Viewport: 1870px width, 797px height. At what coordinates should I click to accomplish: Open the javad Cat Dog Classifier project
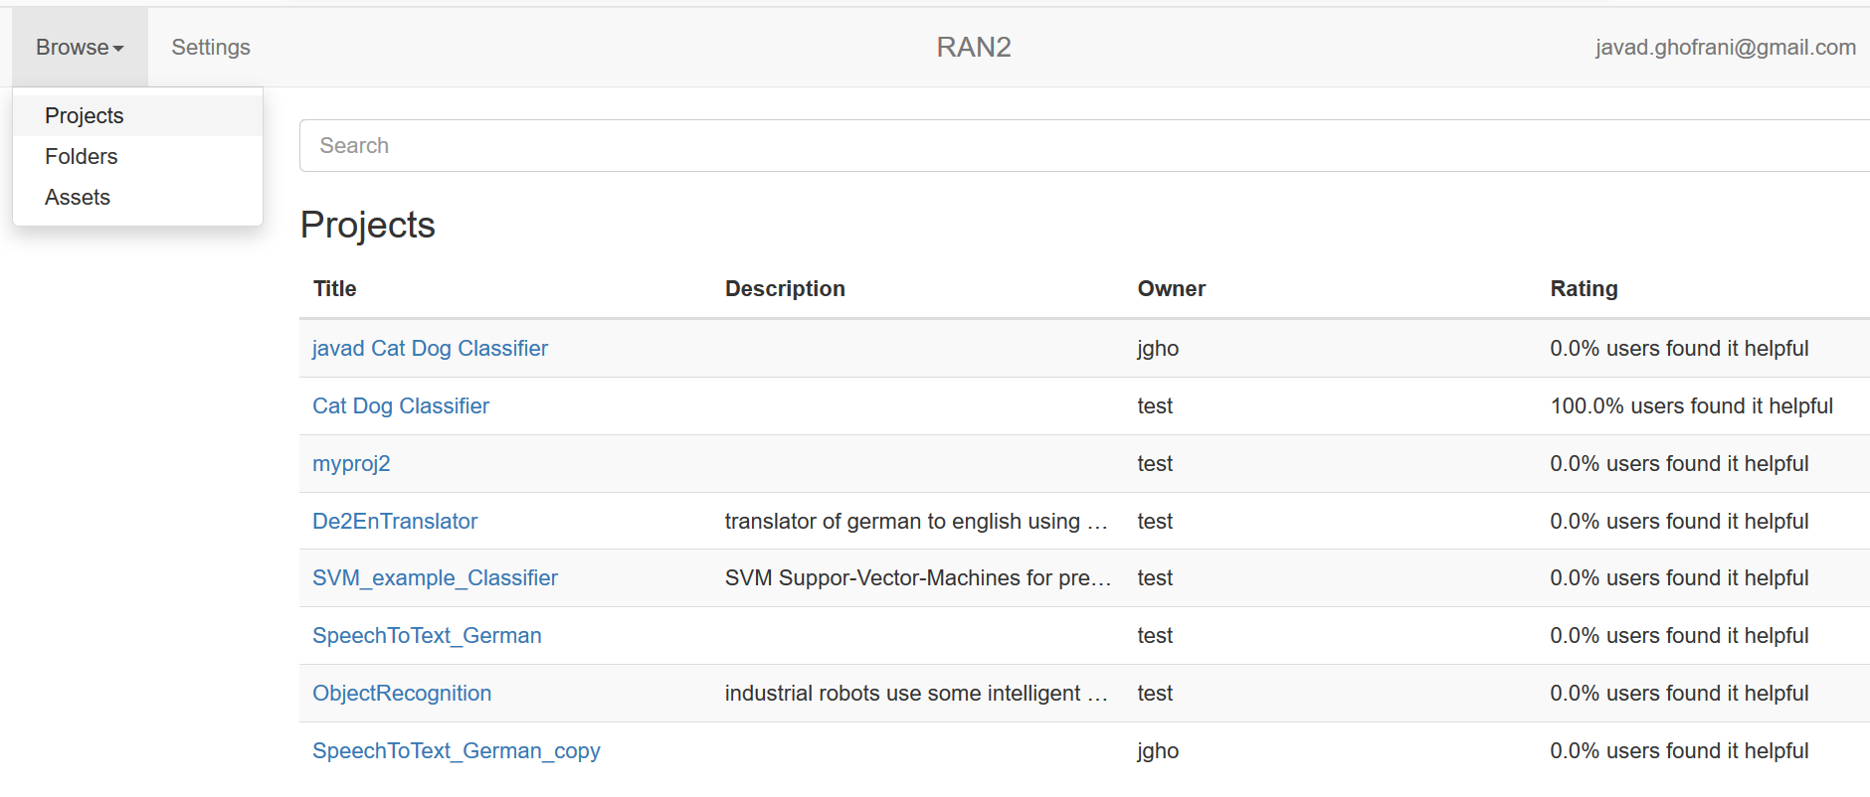[430, 349]
